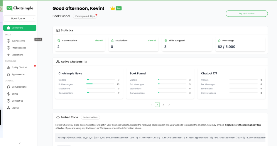Screen dimensions: 277x146
Task: Click the Conversations stat chat icon
Action: click(59, 41)
